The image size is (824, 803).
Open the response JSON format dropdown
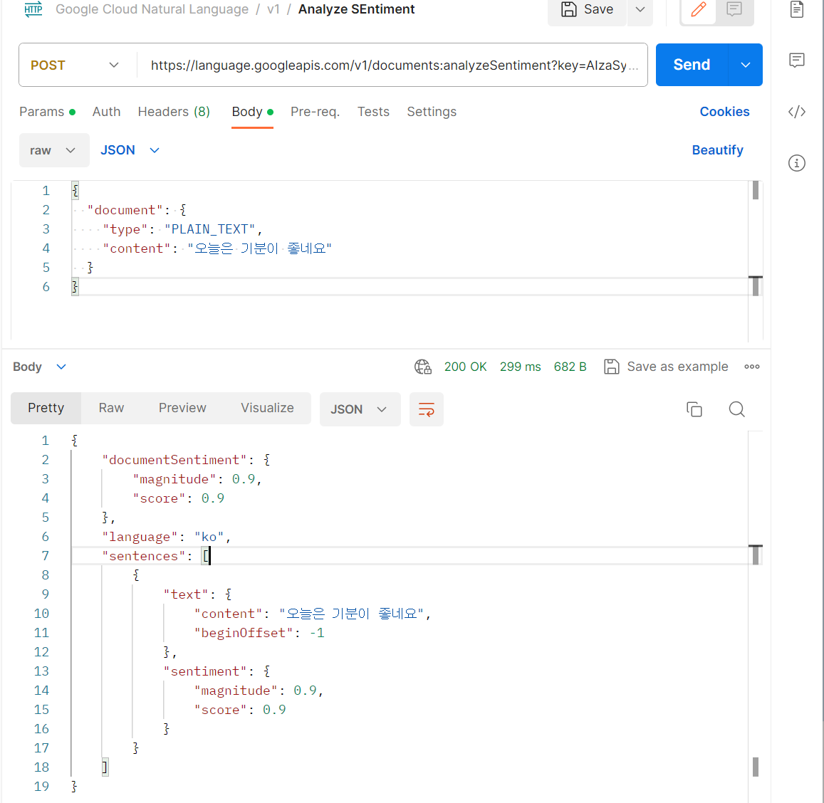[360, 409]
